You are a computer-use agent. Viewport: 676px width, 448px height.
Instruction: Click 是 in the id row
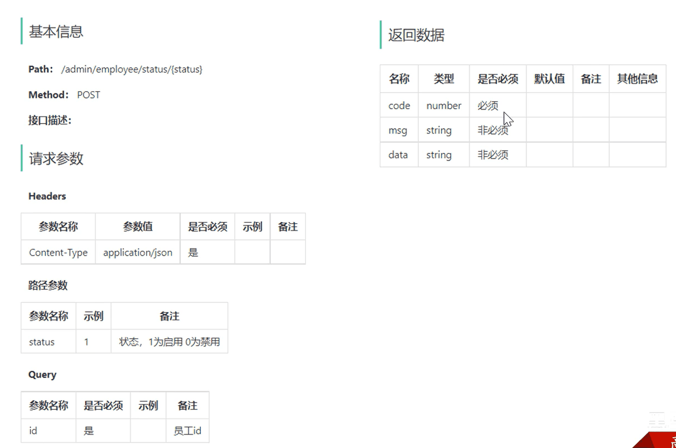88,431
